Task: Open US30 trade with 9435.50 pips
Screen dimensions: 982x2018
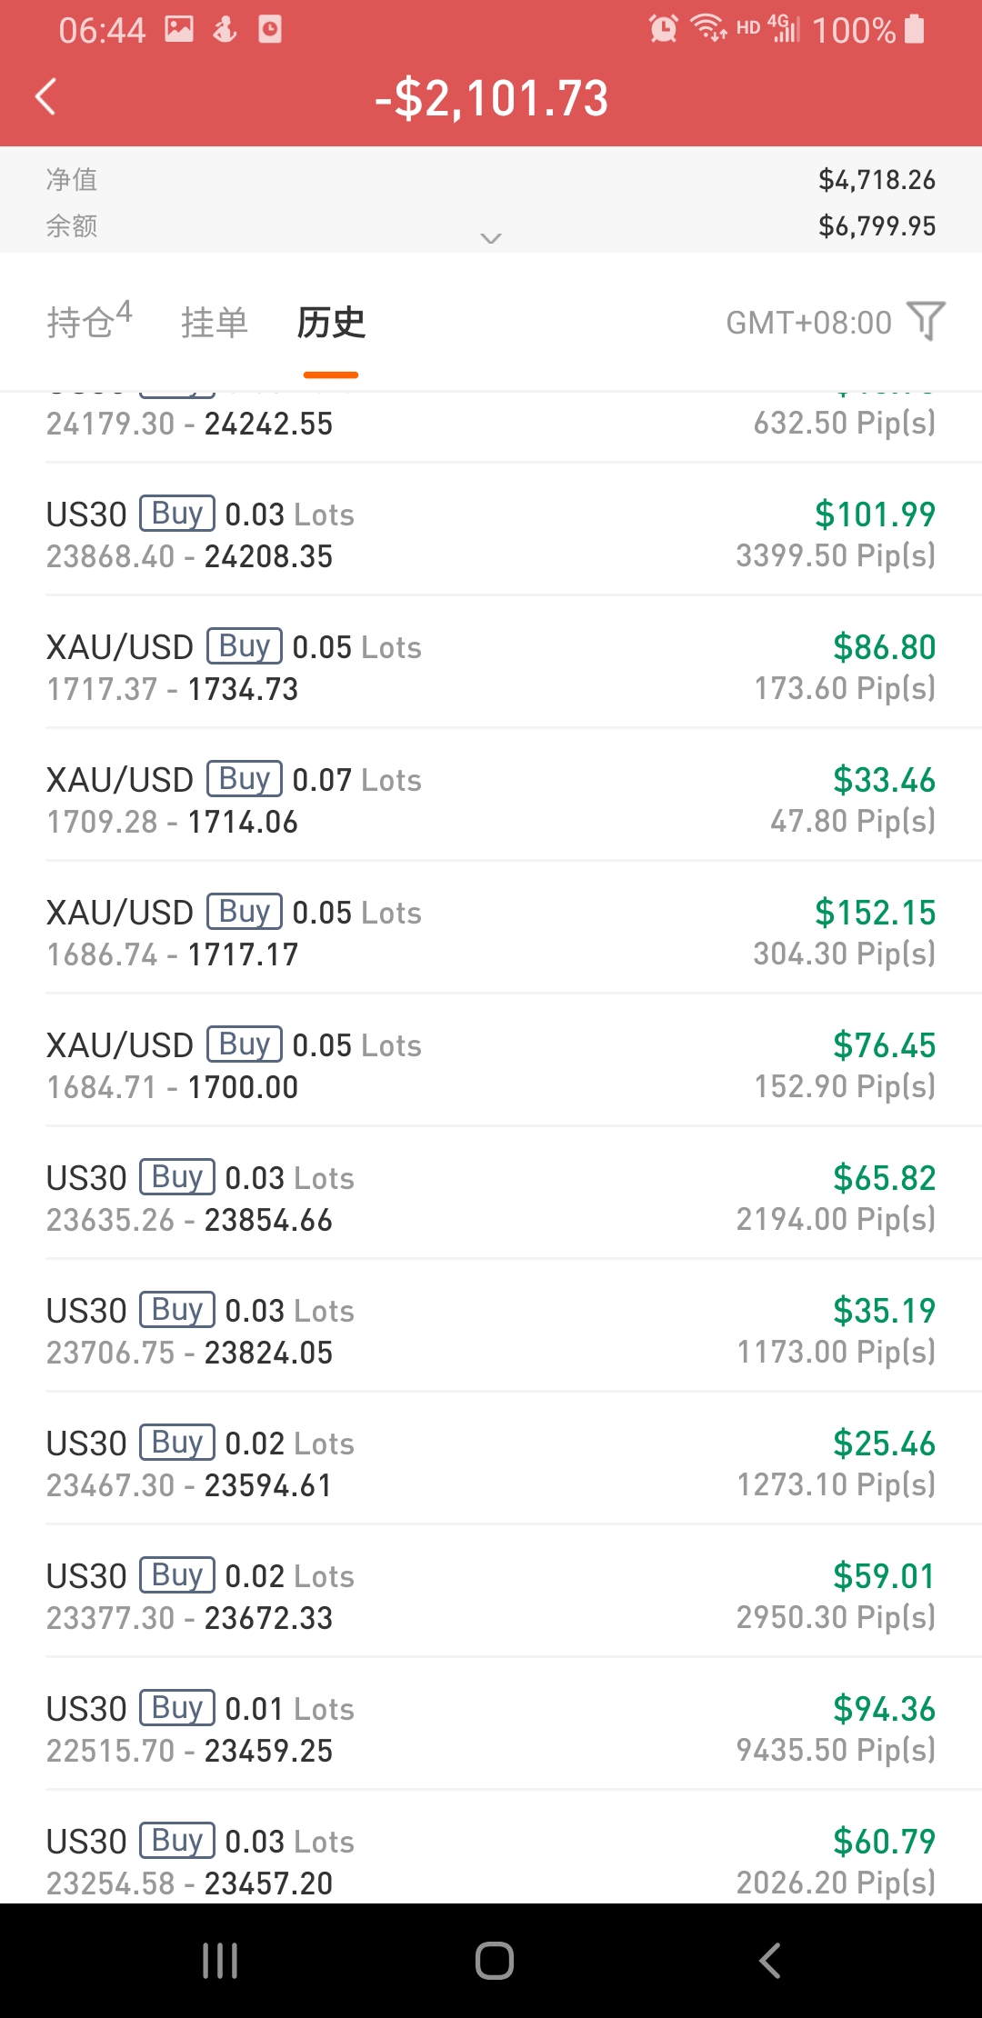Action: pyautogui.click(x=491, y=1729)
